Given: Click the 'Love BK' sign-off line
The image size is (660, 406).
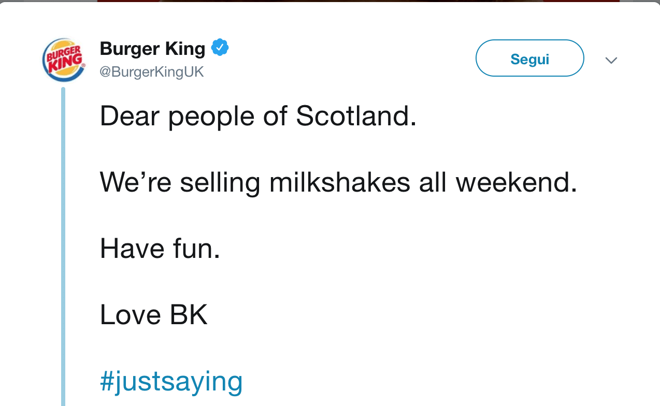Looking at the screenshot, I should pyautogui.click(x=153, y=315).
